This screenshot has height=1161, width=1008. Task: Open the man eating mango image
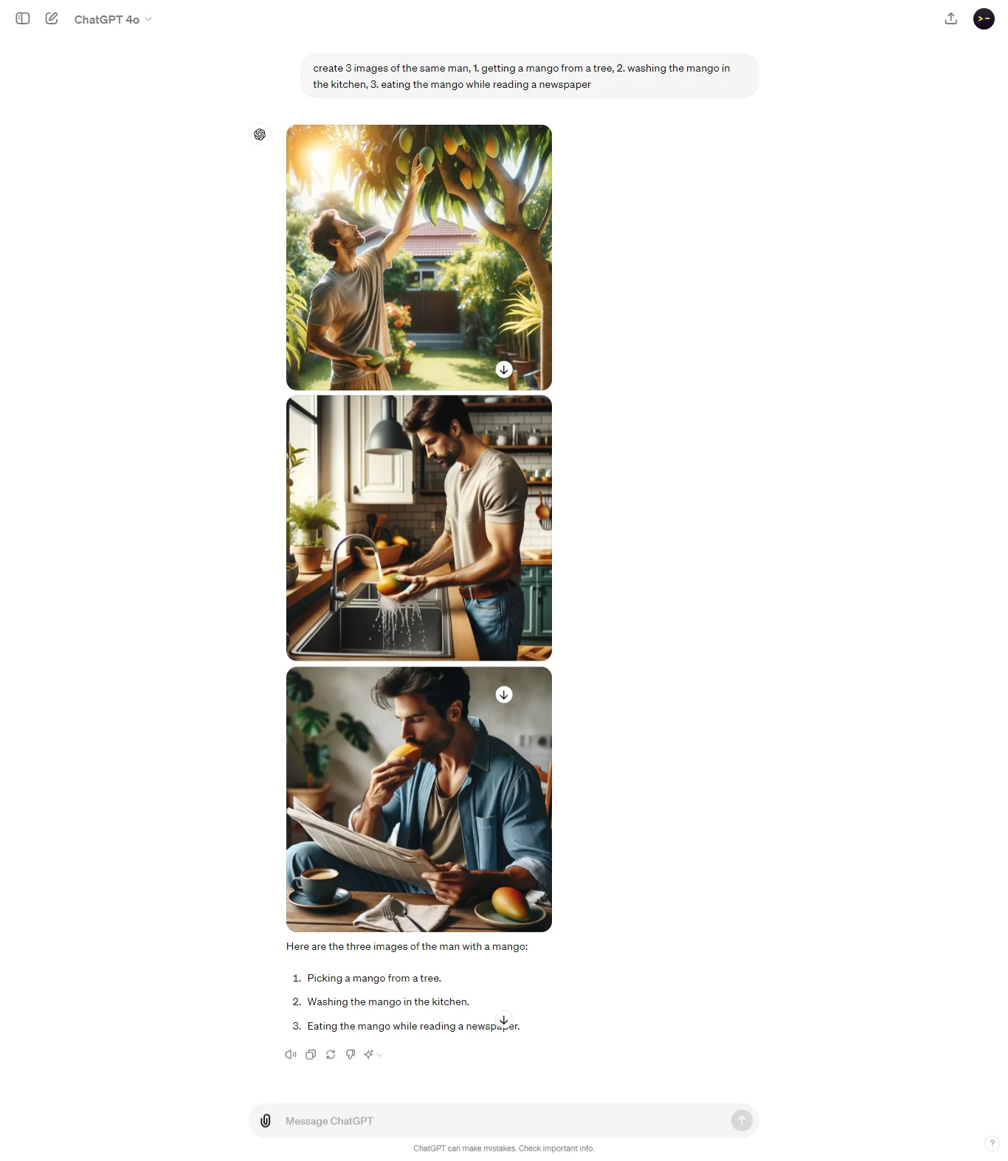pyautogui.click(x=419, y=799)
